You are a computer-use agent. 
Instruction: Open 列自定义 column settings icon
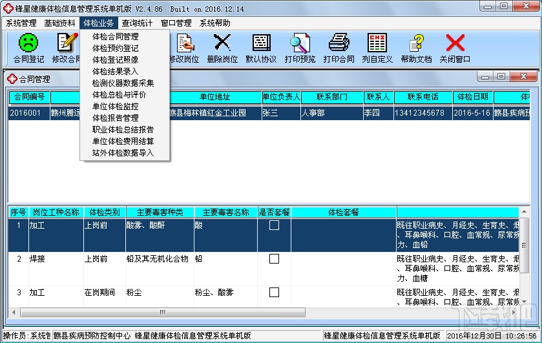point(377,43)
